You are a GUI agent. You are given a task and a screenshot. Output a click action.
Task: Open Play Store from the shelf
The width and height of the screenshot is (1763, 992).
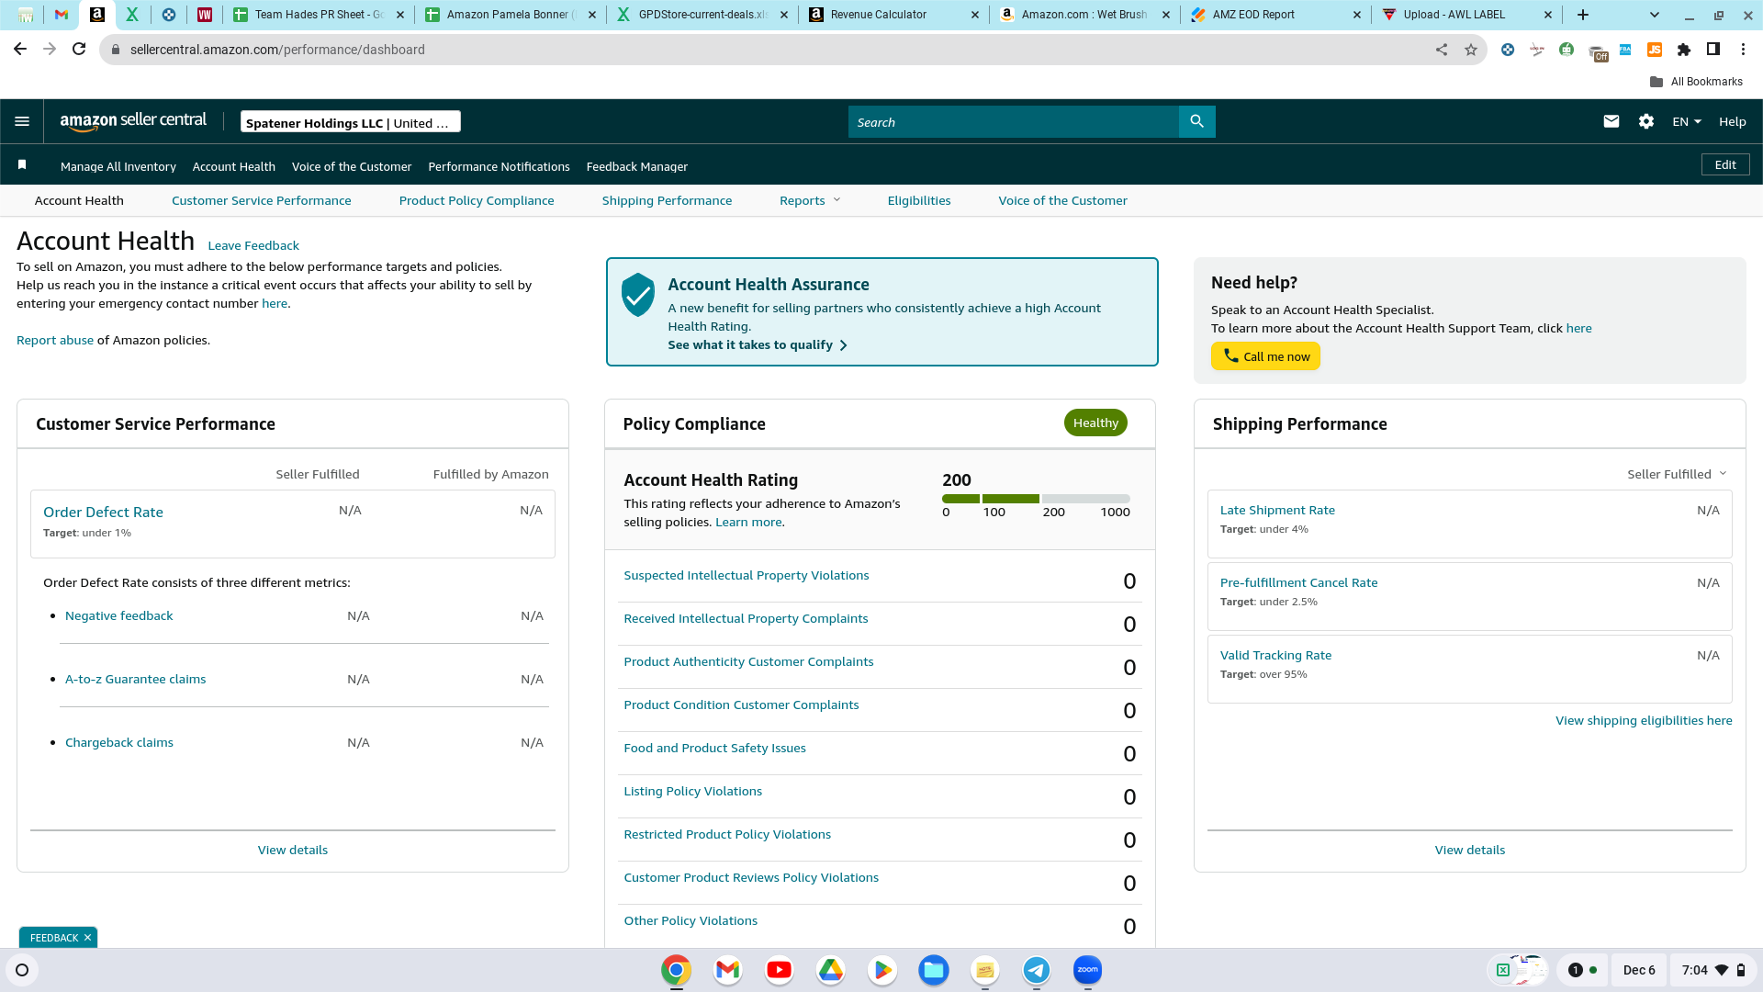(x=881, y=970)
